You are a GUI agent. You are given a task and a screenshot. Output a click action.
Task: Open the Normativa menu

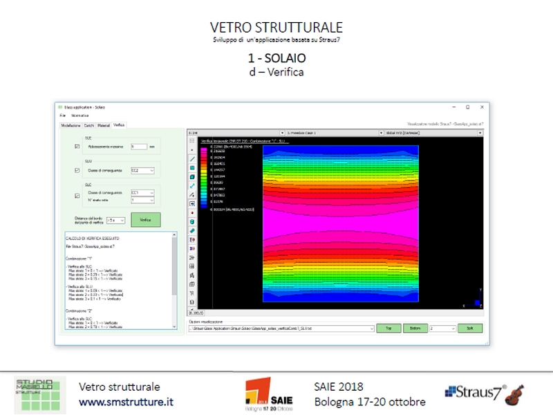[x=79, y=116]
